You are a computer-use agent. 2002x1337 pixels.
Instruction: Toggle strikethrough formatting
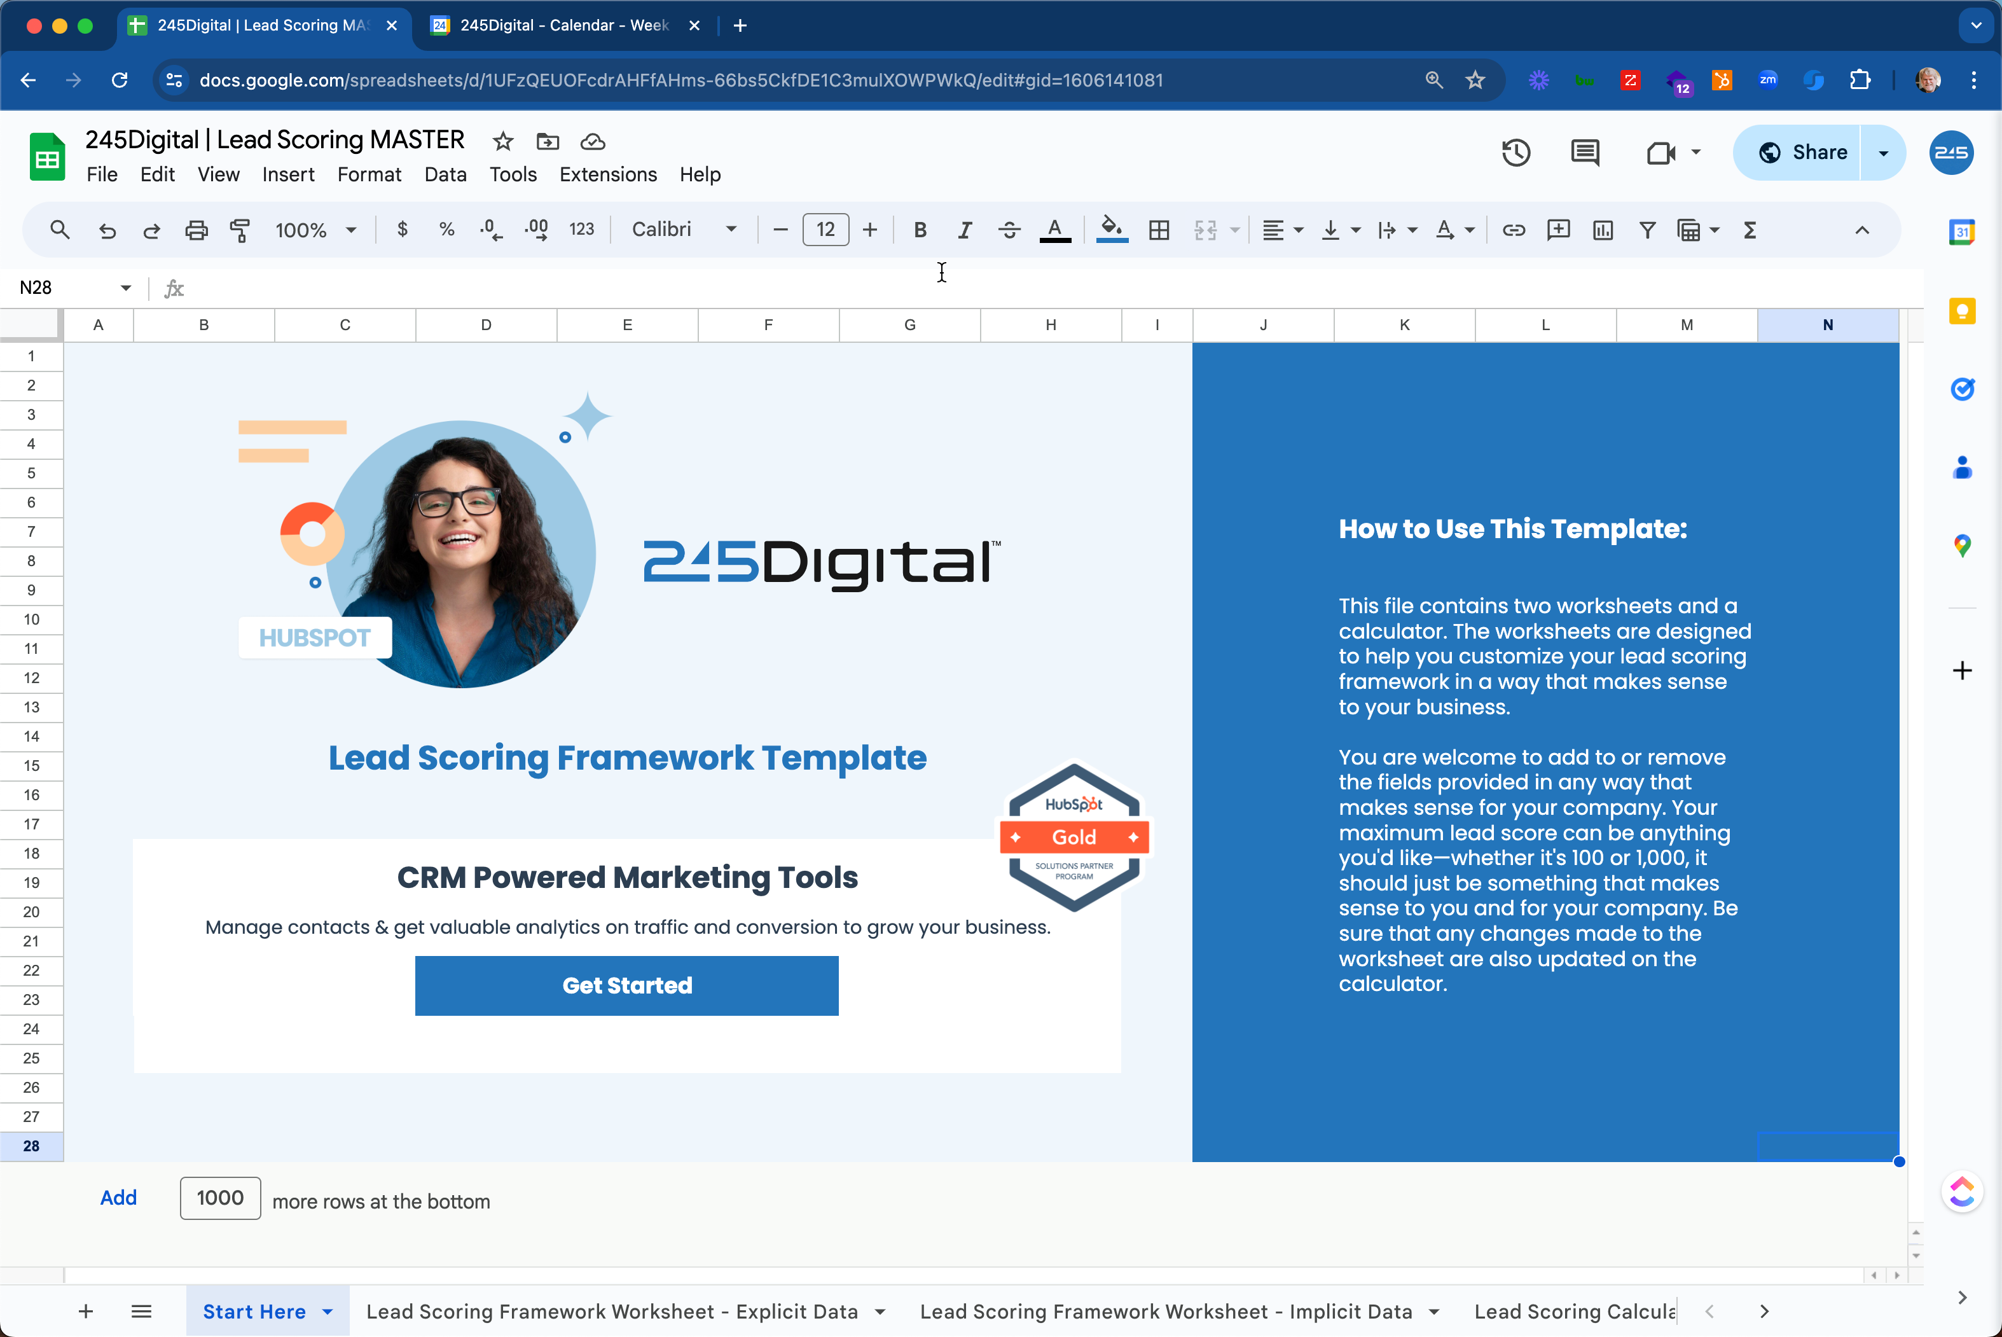pyautogui.click(x=1009, y=230)
